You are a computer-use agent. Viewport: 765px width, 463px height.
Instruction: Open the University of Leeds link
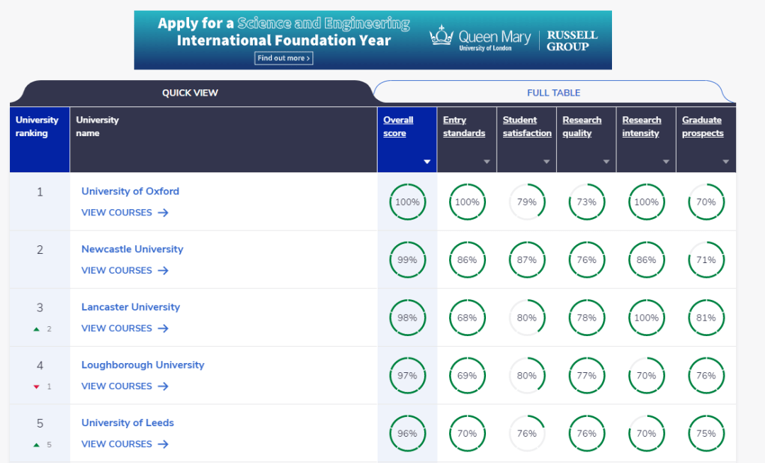[127, 423]
